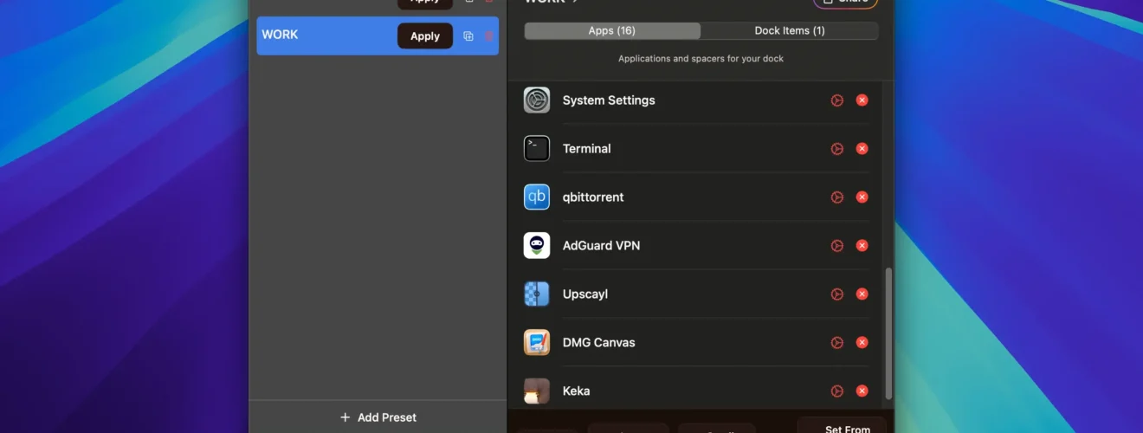Screen dimensions: 1143x433
Task: Remove DMG Canvas from the dock list
Action: click(x=862, y=343)
